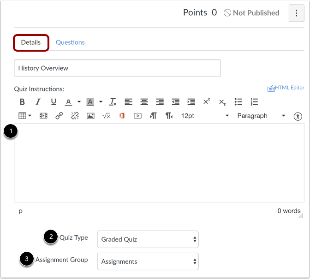
Task: Click inside the quiz instructions text area
Action: point(159,163)
